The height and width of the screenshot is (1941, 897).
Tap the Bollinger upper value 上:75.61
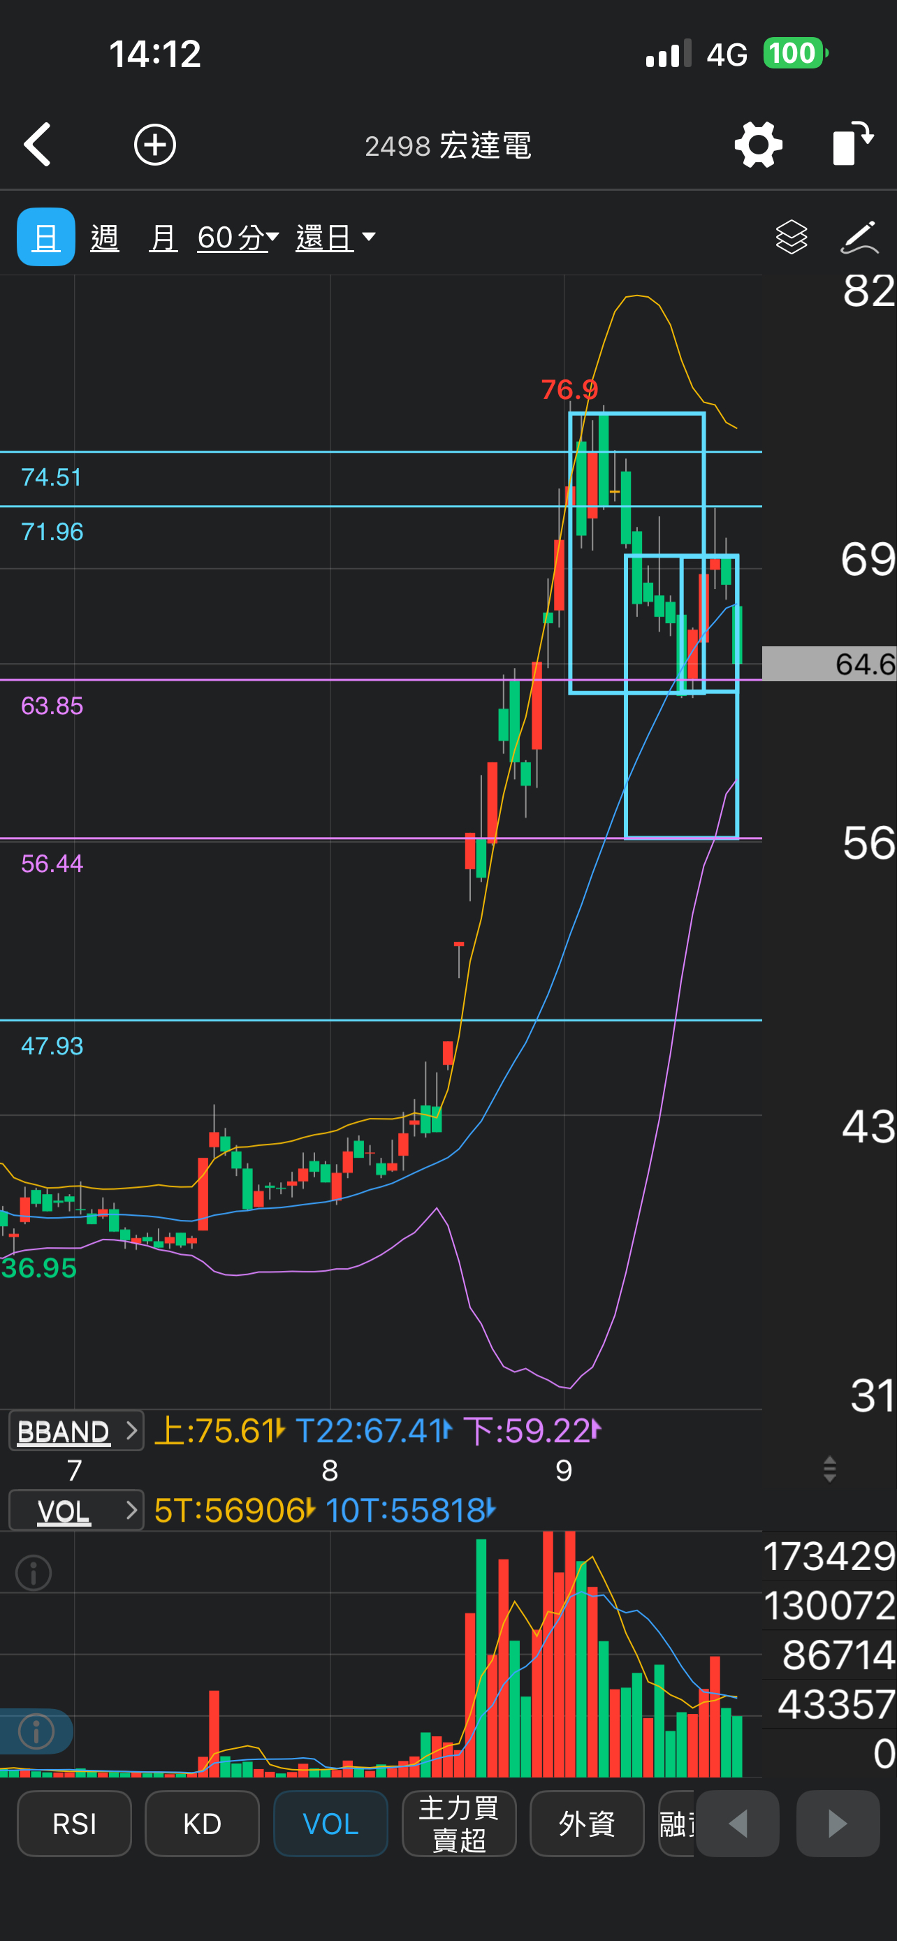219,1430
